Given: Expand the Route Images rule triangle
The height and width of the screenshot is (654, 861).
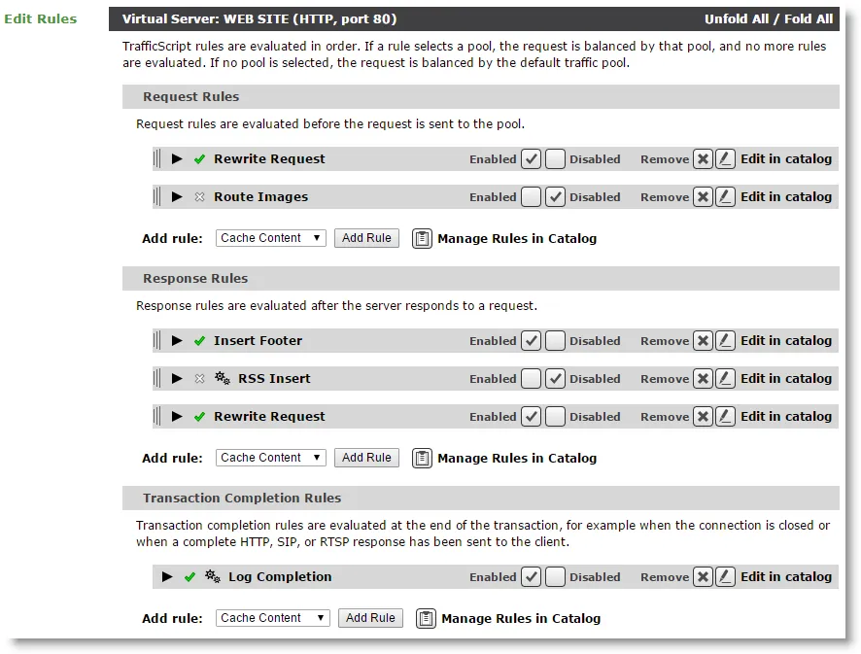Looking at the screenshot, I should (177, 196).
